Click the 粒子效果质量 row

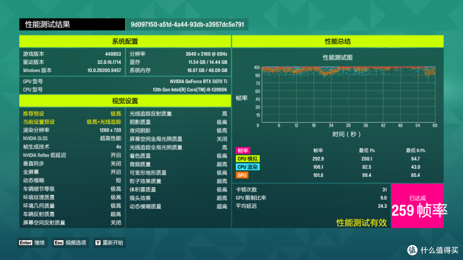coord(178,181)
